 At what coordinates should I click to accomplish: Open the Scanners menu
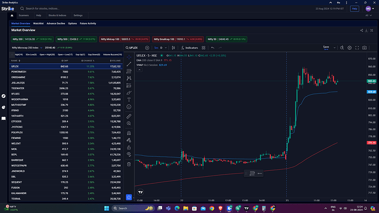coord(24,15)
